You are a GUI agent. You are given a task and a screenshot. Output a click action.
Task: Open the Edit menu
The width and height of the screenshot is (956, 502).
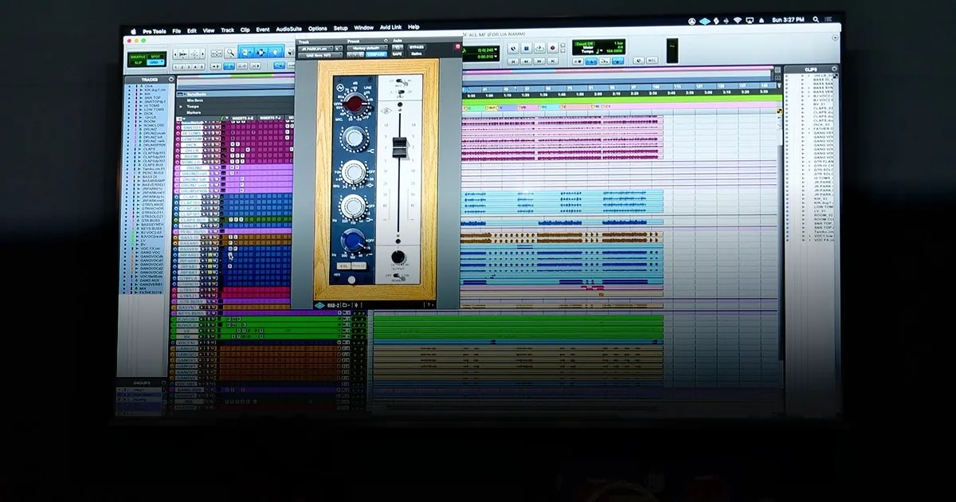(192, 31)
